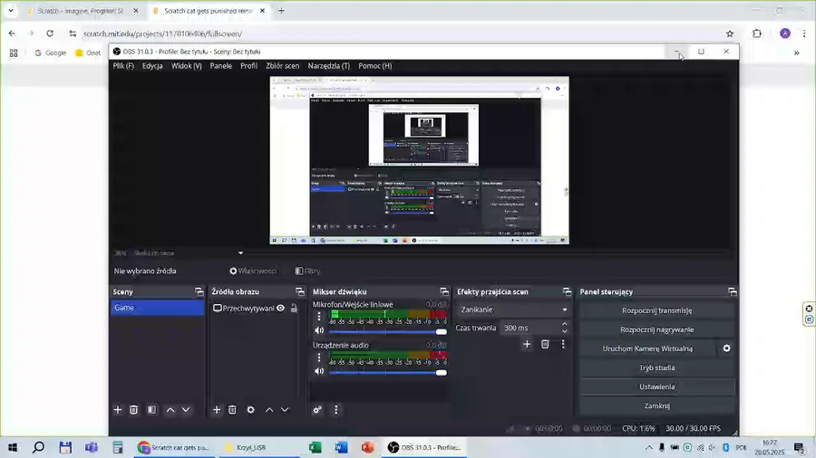
Task: Click Rozpocznij nagrywanie button
Action: point(656,329)
